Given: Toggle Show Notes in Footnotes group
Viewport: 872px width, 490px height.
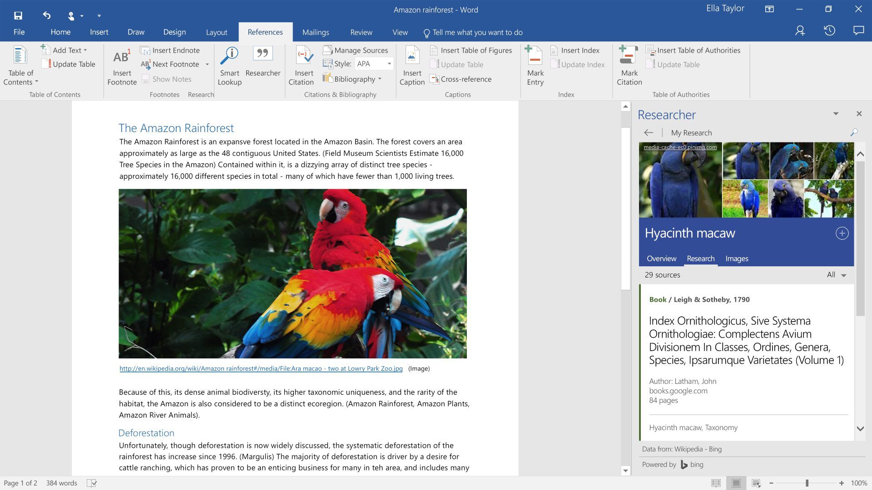Looking at the screenshot, I should click(x=171, y=78).
